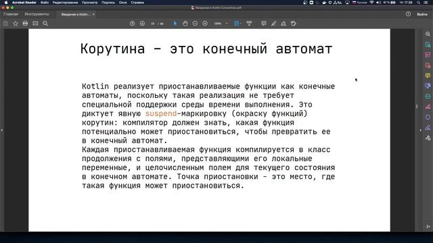Go to the previous page with up arrow

click(x=133, y=24)
